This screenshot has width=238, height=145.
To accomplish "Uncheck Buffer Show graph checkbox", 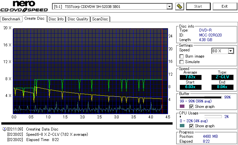I will [192, 107].
